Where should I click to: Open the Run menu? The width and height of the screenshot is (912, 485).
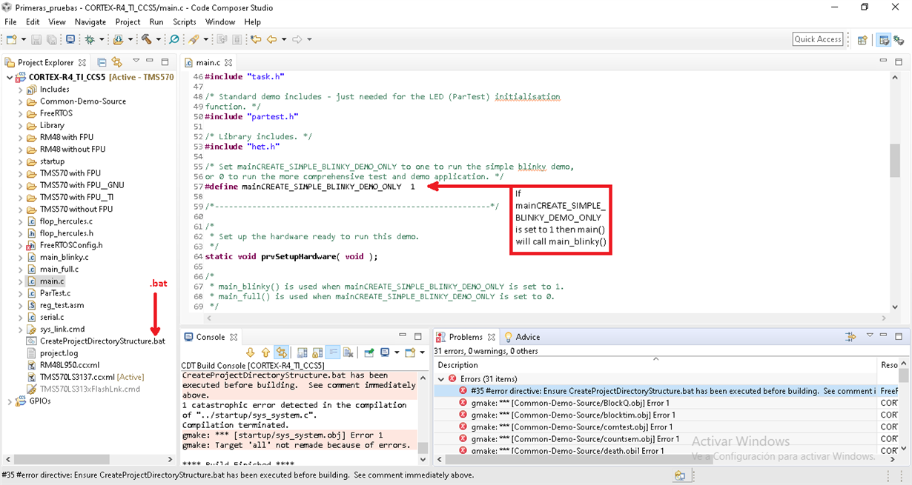coord(156,22)
